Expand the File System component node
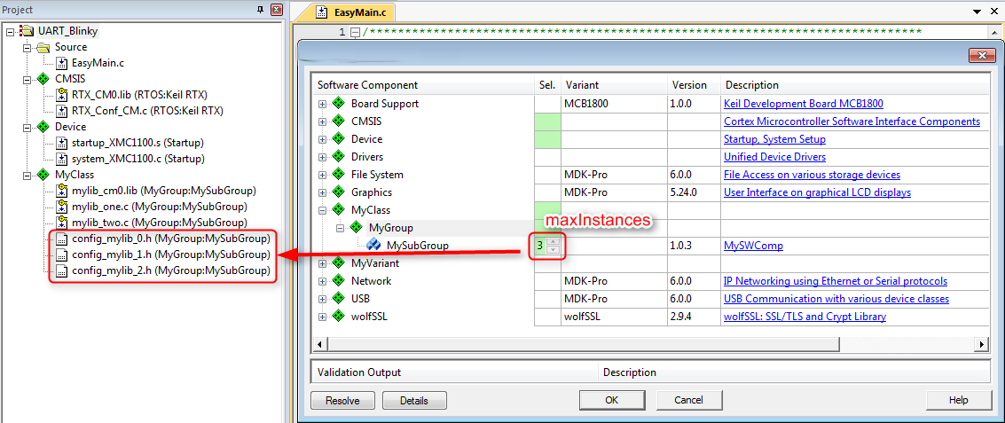This screenshot has height=423, width=1005. tap(323, 175)
